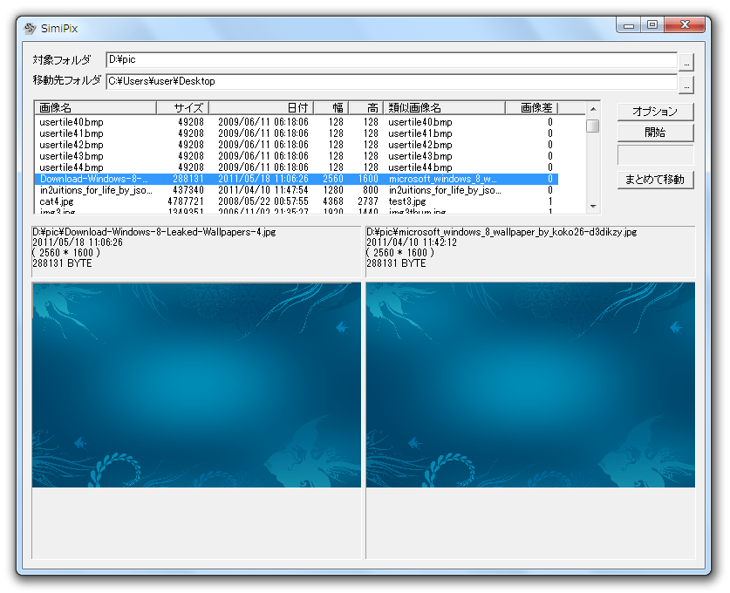
Task: Sort list by 画像差 column header
Action: tap(532, 108)
